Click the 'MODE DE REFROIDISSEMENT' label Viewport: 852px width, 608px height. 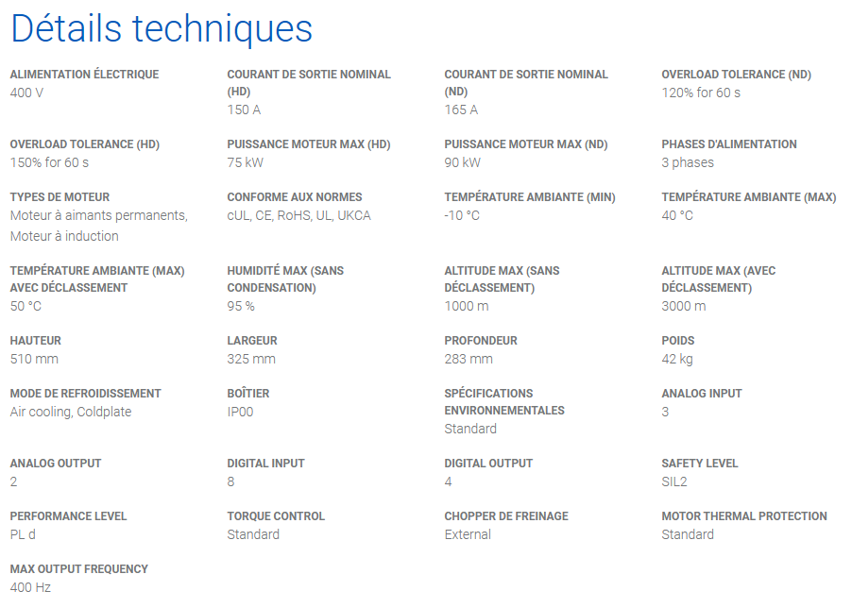tap(85, 394)
